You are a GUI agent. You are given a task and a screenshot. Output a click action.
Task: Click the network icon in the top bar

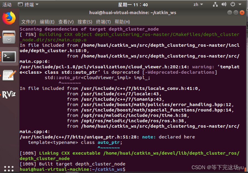215,4
